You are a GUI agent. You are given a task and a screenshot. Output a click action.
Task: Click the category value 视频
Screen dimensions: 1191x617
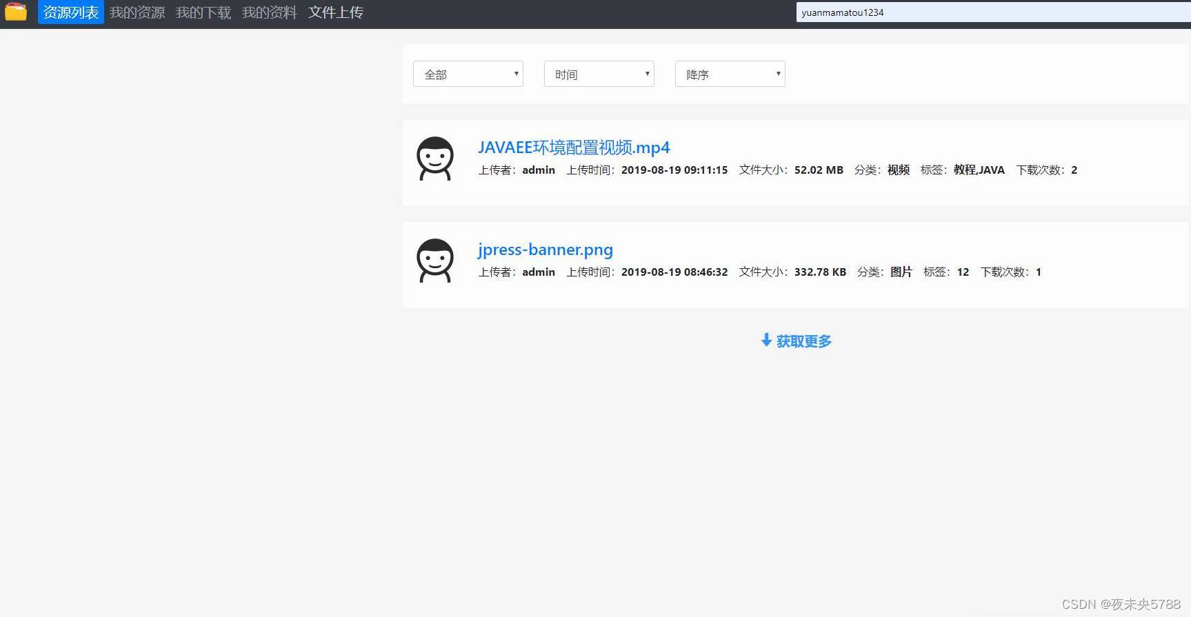pos(899,170)
